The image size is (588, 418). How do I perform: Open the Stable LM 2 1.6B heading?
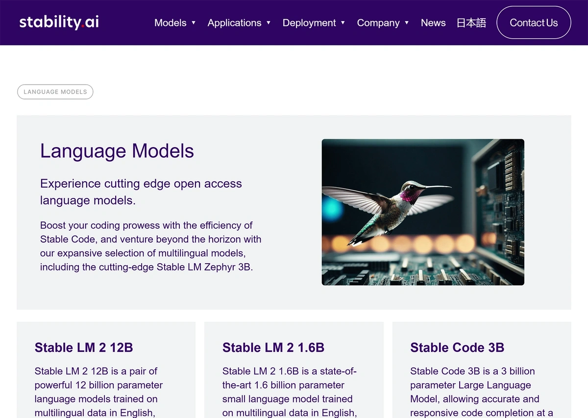coord(273,347)
